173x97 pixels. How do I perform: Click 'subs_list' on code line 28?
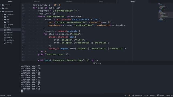[55, 8]
